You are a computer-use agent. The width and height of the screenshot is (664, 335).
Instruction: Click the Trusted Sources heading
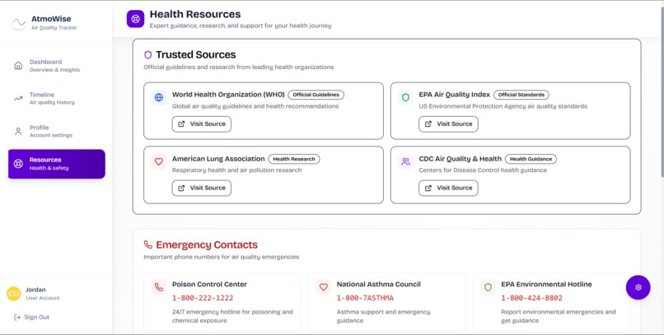point(195,54)
